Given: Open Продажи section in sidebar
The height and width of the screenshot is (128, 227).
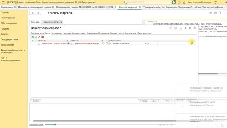Looking at the screenshot, I should pos(5,28).
